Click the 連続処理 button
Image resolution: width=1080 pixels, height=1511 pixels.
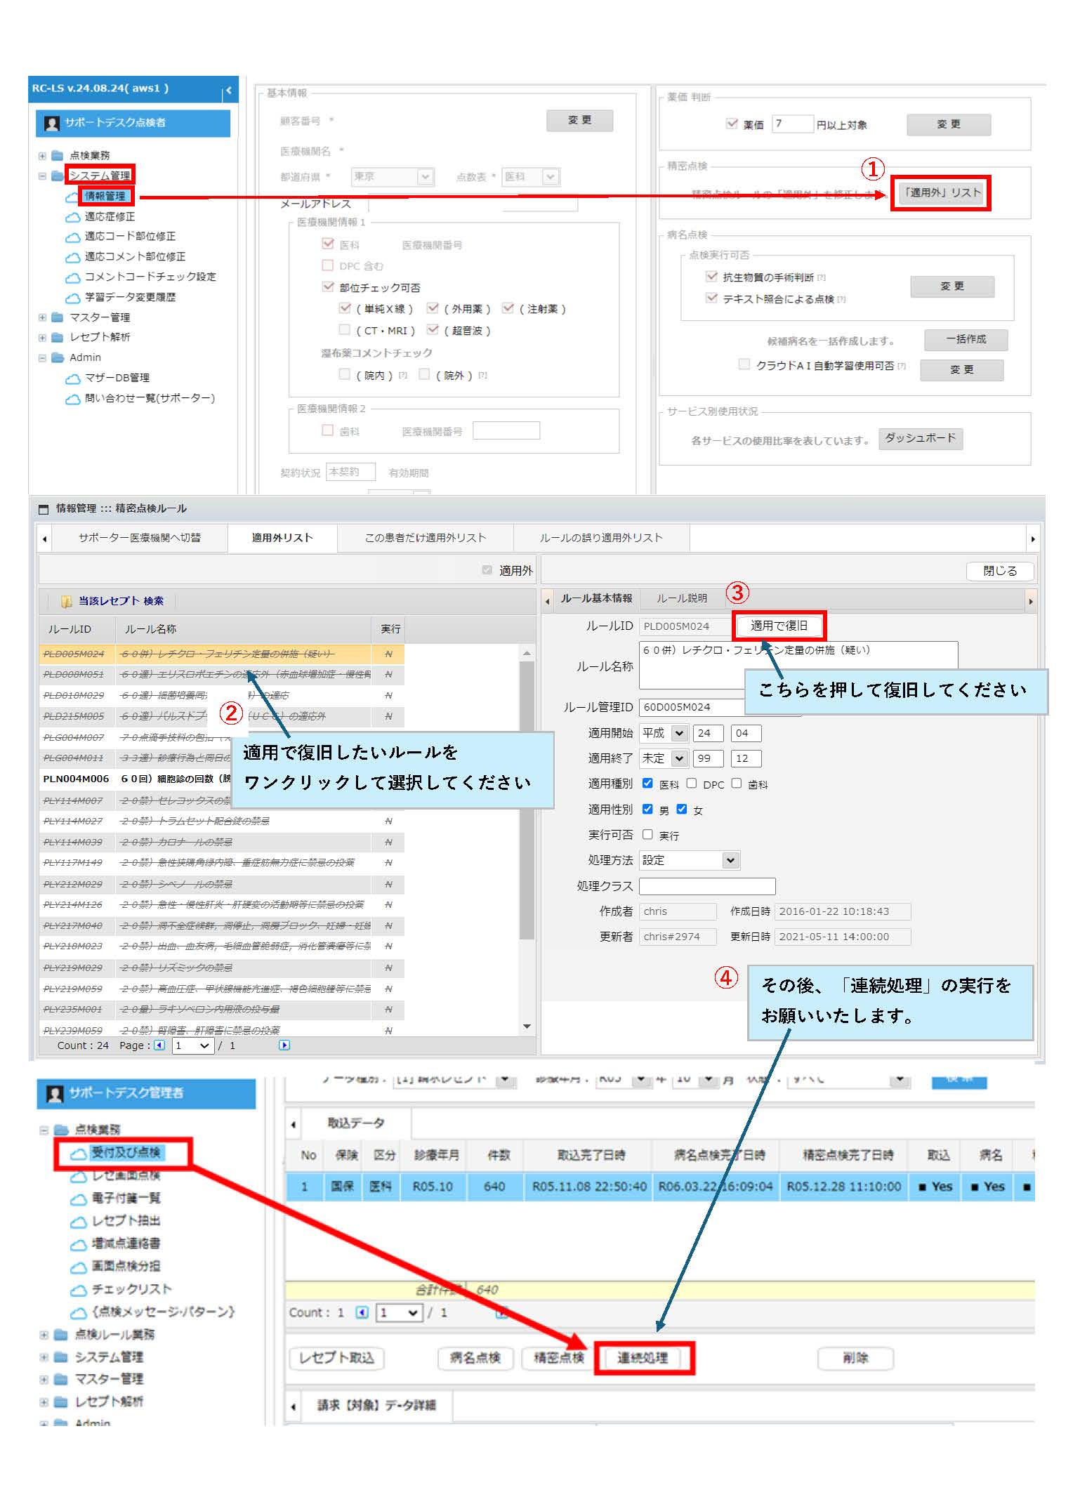point(643,1358)
